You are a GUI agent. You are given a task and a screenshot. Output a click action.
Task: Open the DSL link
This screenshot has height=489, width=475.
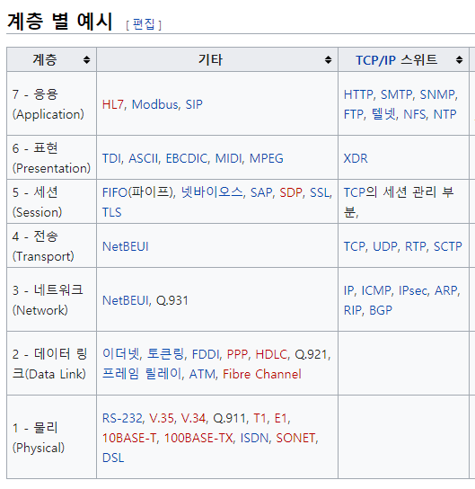pos(113,458)
